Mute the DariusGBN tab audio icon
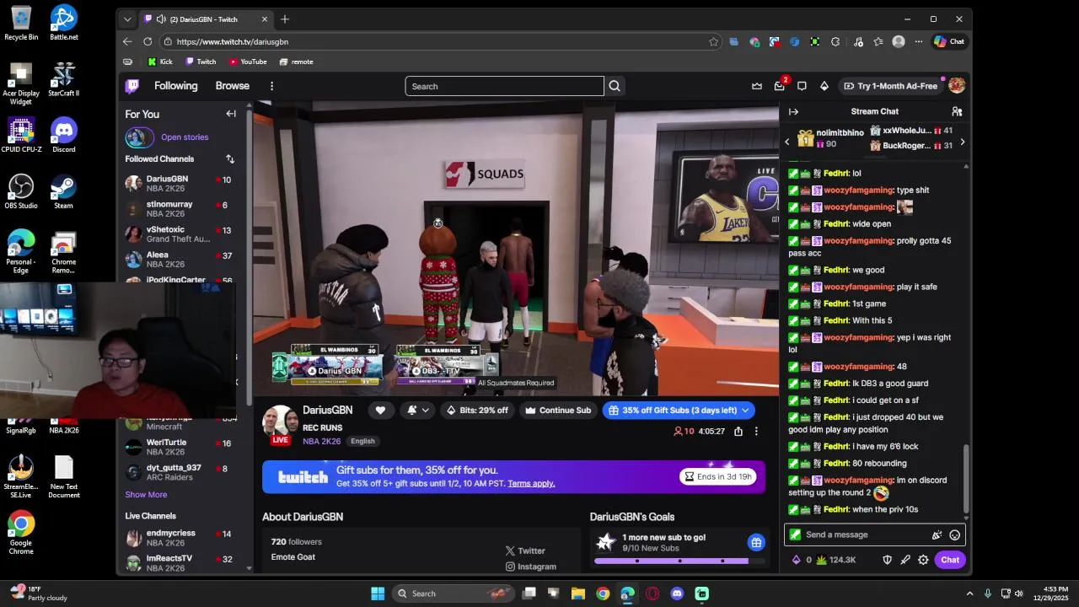 coord(161,19)
